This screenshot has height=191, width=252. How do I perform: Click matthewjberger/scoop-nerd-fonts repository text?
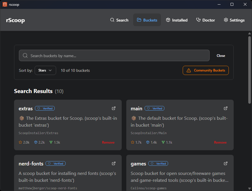pos(48,188)
